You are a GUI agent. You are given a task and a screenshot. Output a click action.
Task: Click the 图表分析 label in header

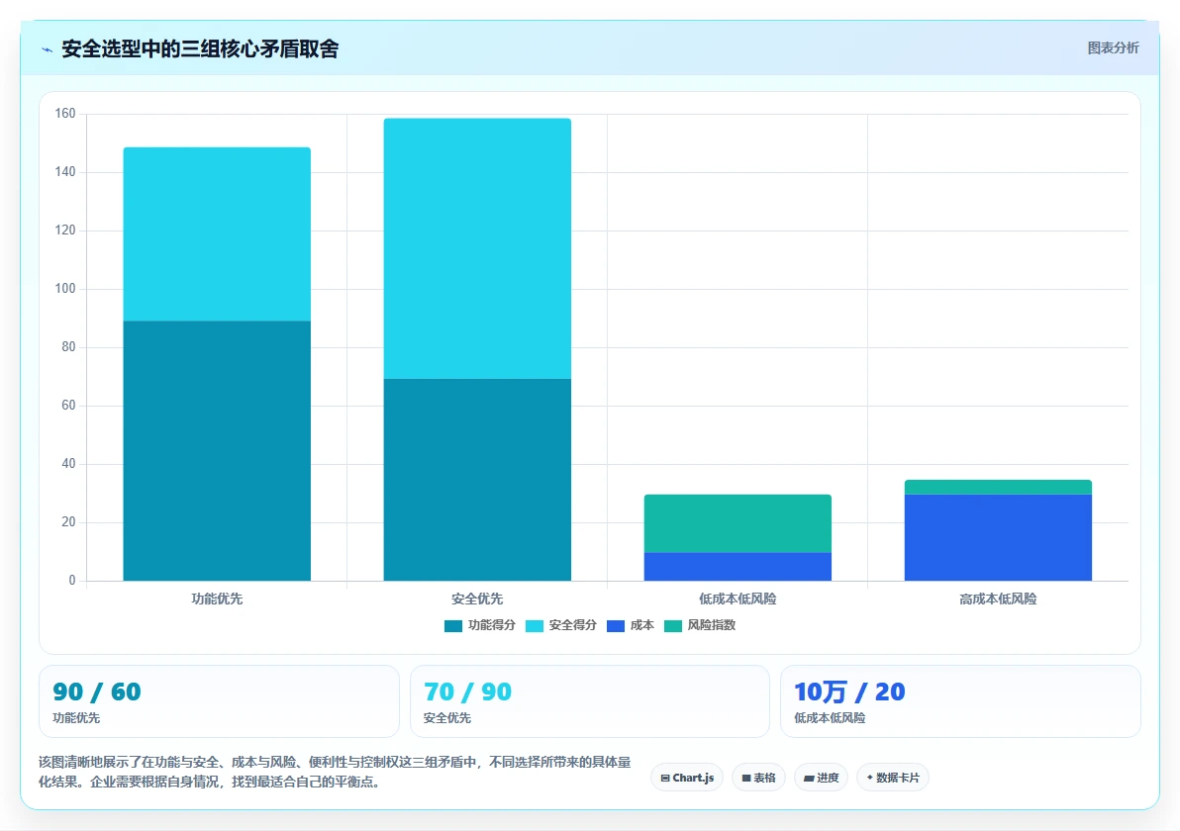1113,48
